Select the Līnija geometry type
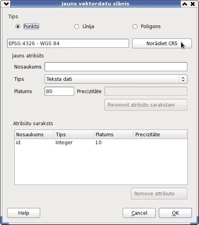The image size is (199, 225). [x=77, y=27]
